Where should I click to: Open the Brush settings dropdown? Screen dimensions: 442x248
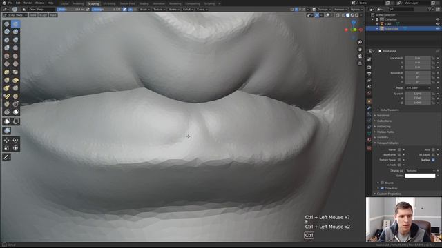[x=144, y=9]
